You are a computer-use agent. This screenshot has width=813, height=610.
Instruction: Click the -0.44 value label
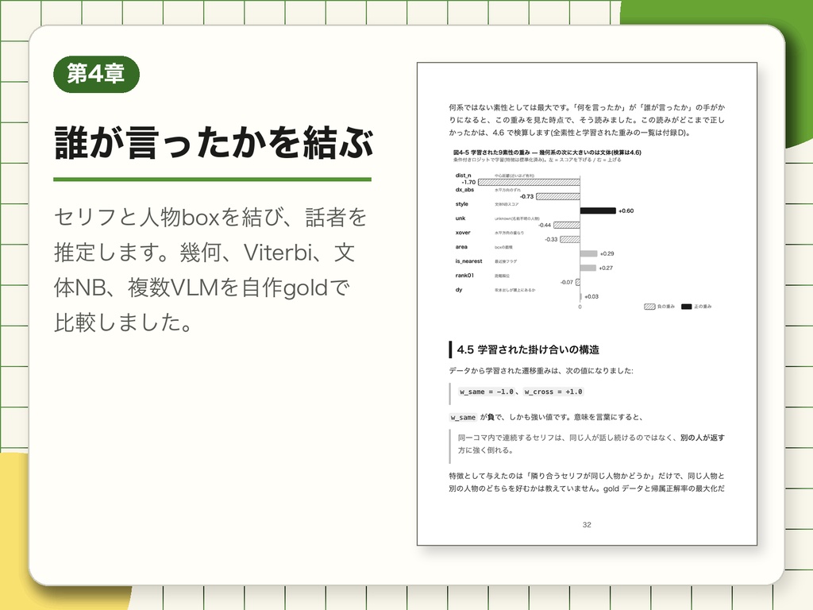point(545,225)
